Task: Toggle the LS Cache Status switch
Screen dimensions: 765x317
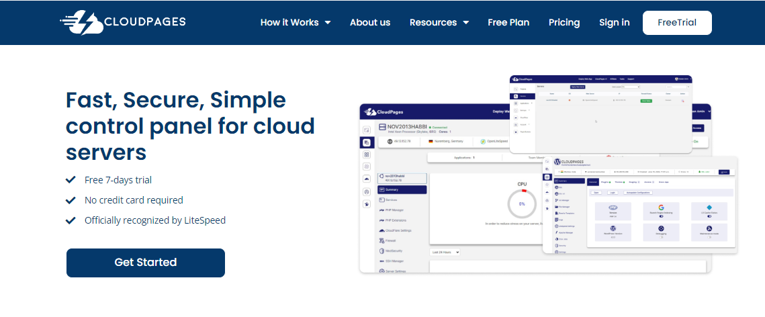Action: point(709,216)
